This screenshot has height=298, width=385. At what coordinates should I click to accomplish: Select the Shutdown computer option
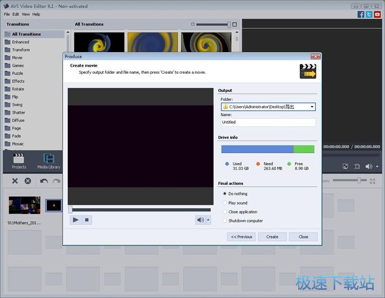pos(243,221)
